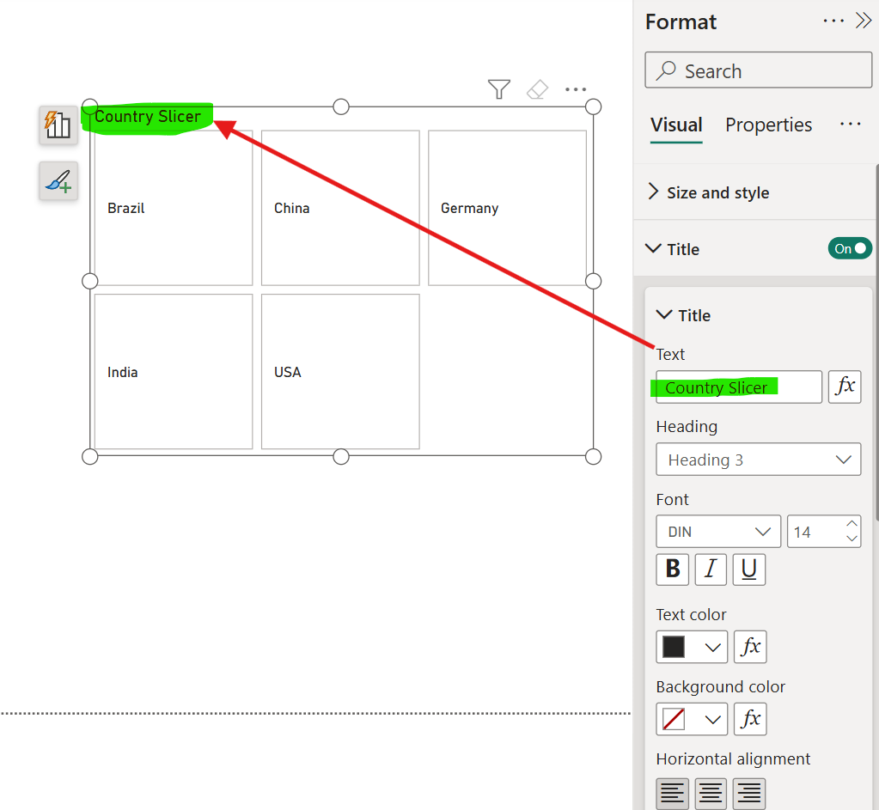Click the Search field in the Format pane
879x810 pixels.
[758, 70]
